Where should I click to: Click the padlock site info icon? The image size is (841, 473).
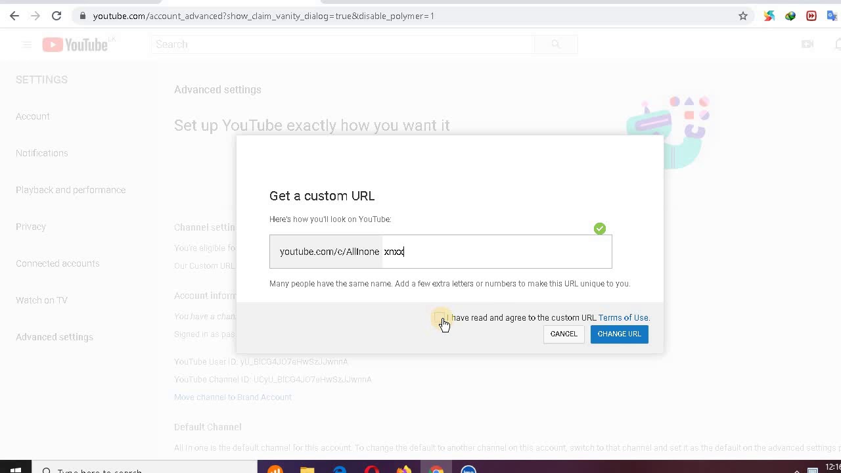[x=82, y=16]
